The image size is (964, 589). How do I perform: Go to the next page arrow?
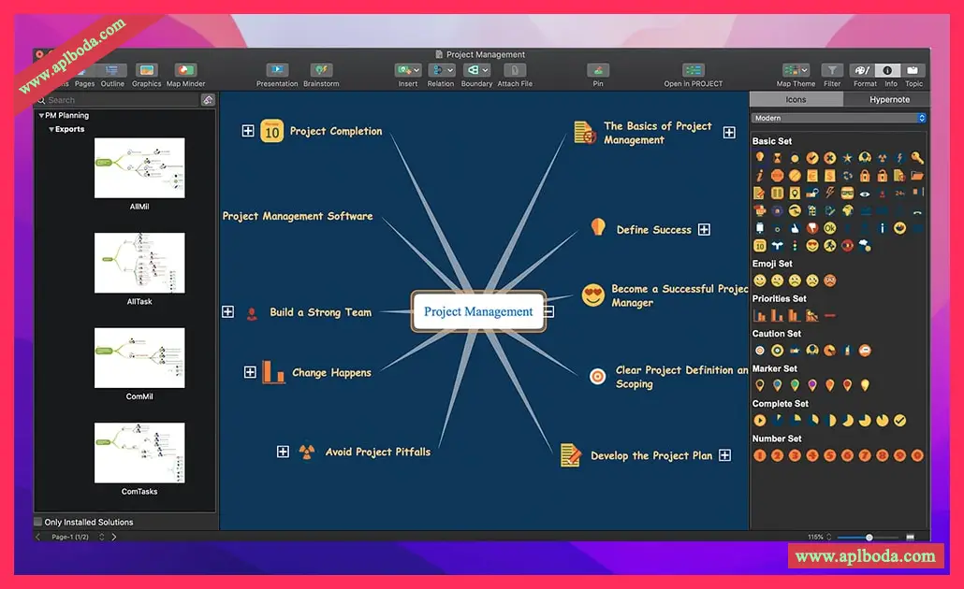(x=114, y=537)
